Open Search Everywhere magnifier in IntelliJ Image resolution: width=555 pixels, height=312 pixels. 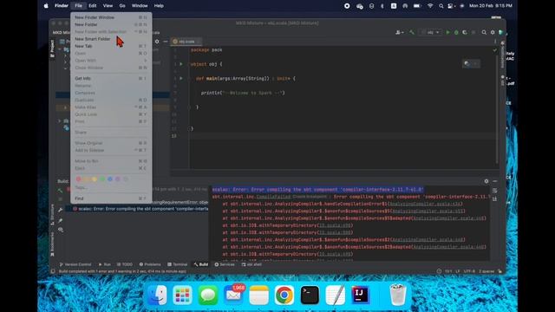pos(484,32)
